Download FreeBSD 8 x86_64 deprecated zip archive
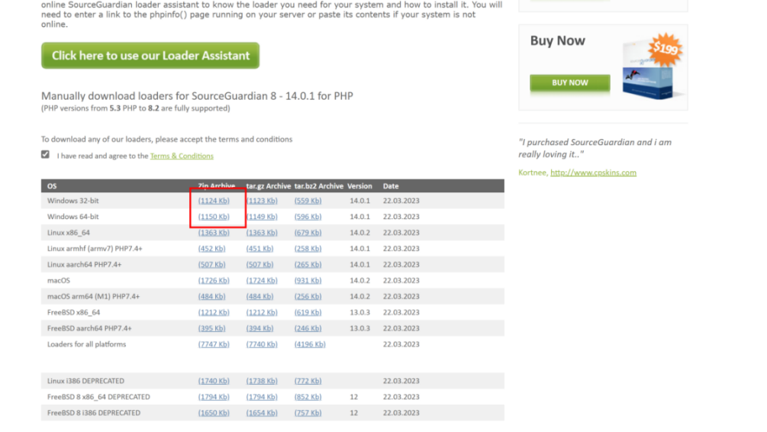This screenshot has width=767, height=432. 214,397
